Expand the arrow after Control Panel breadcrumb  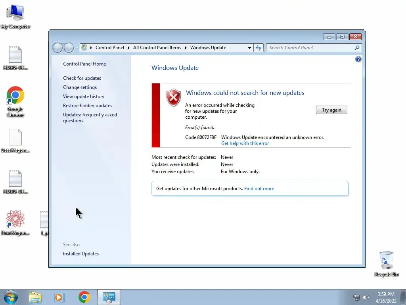[x=129, y=48]
